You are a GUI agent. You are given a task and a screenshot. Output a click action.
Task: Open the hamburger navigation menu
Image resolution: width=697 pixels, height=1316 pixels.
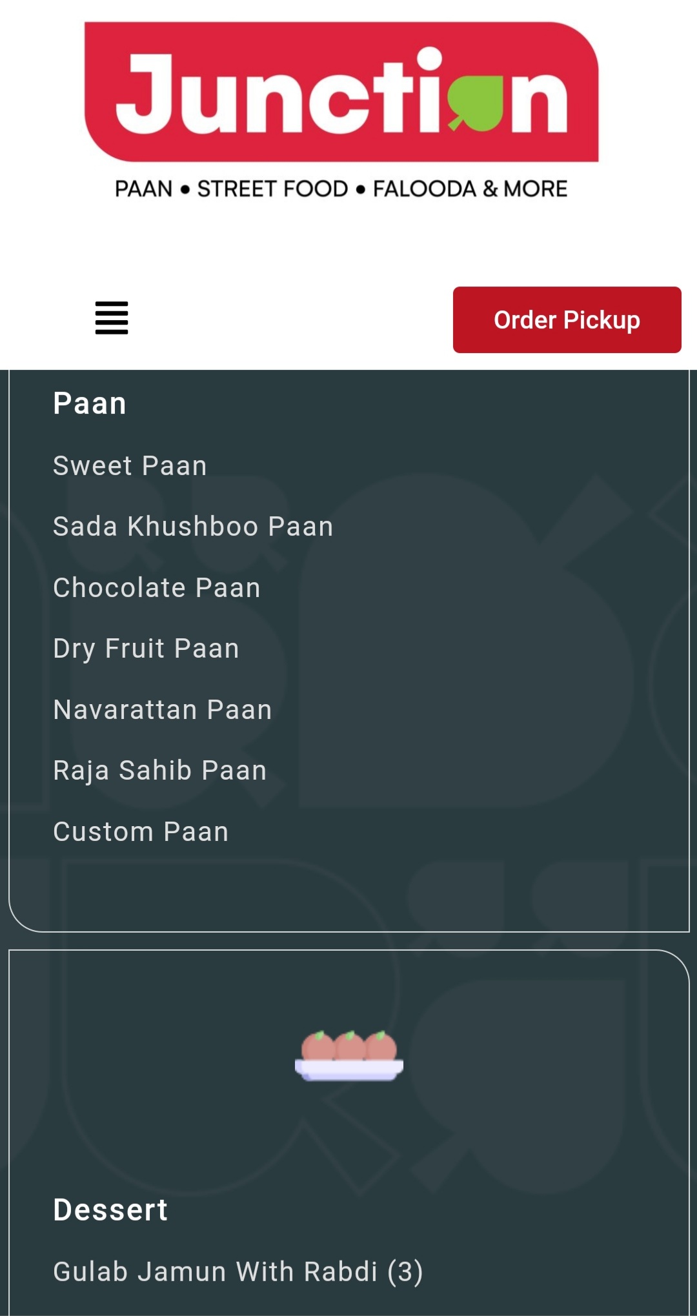[112, 318]
